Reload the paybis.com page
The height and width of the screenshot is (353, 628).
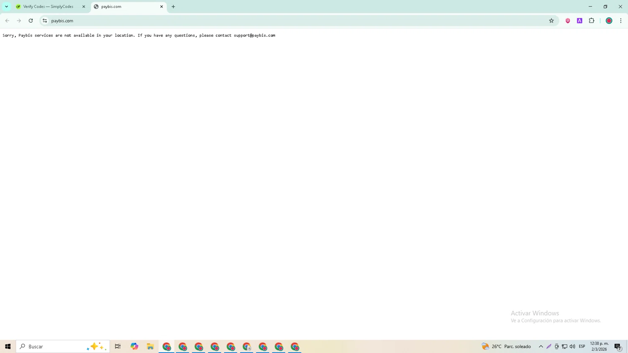[x=31, y=20]
